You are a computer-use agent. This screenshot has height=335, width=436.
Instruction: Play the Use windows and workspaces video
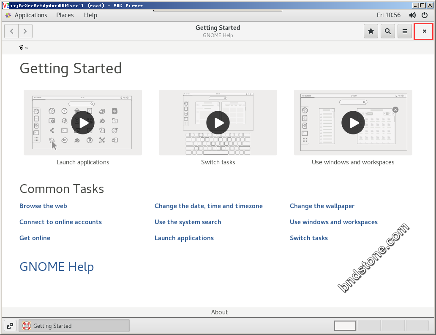point(353,123)
